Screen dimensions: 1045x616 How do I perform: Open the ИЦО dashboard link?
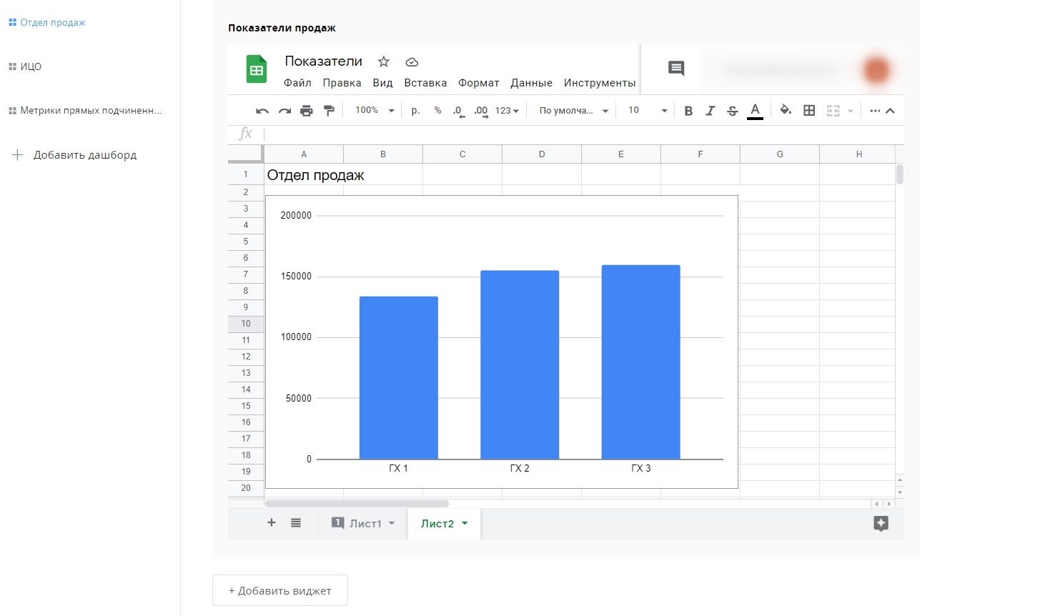tap(31, 66)
